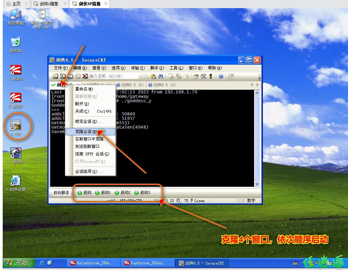Click the second quick launch icon beside IE
The width and height of the screenshot is (348, 270).
click(x=50, y=263)
